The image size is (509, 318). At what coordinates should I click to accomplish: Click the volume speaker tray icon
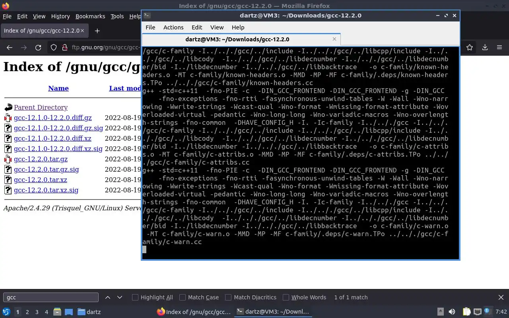(x=452, y=312)
